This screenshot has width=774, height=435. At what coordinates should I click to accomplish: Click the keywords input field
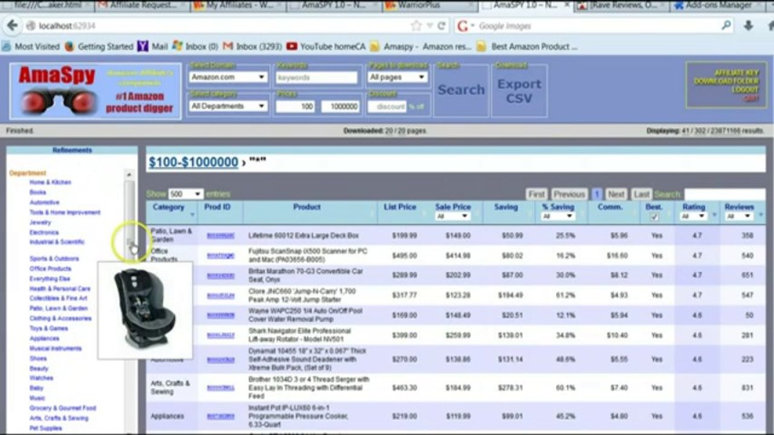tap(316, 77)
